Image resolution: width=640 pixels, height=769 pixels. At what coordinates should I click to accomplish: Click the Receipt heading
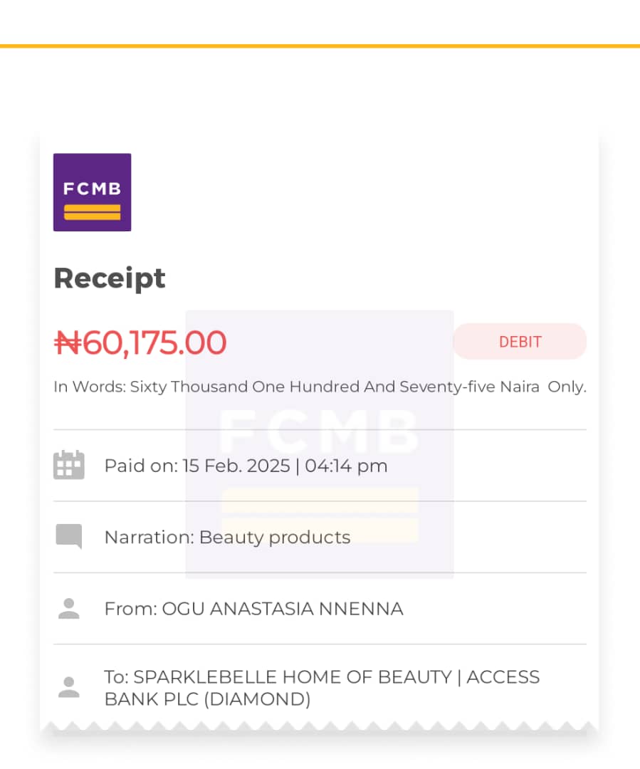(x=110, y=278)
